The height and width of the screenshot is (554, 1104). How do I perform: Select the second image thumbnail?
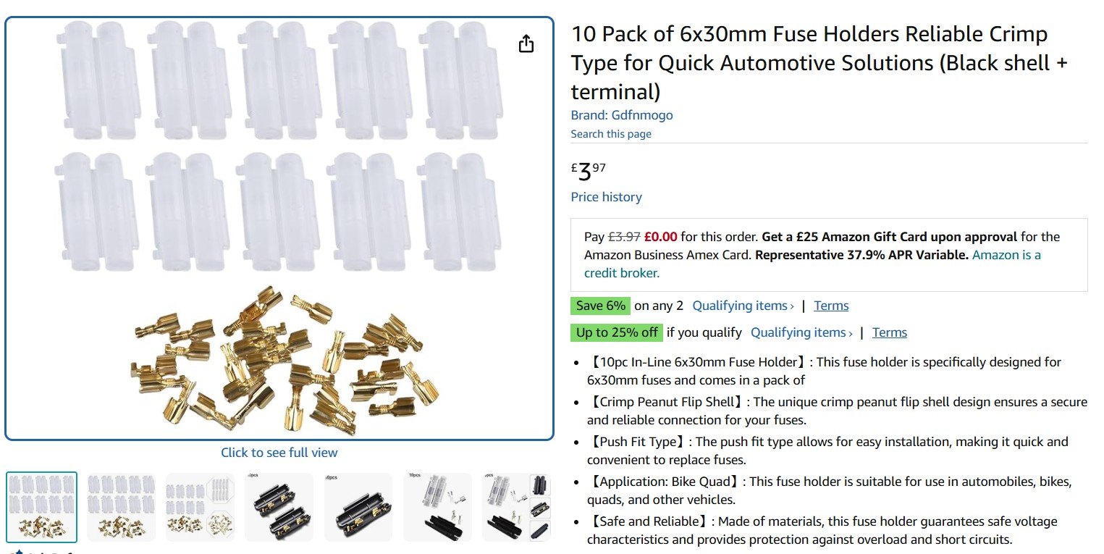coord(121,507)
